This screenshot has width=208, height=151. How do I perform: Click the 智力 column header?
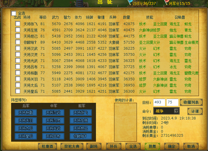[67, 17]
